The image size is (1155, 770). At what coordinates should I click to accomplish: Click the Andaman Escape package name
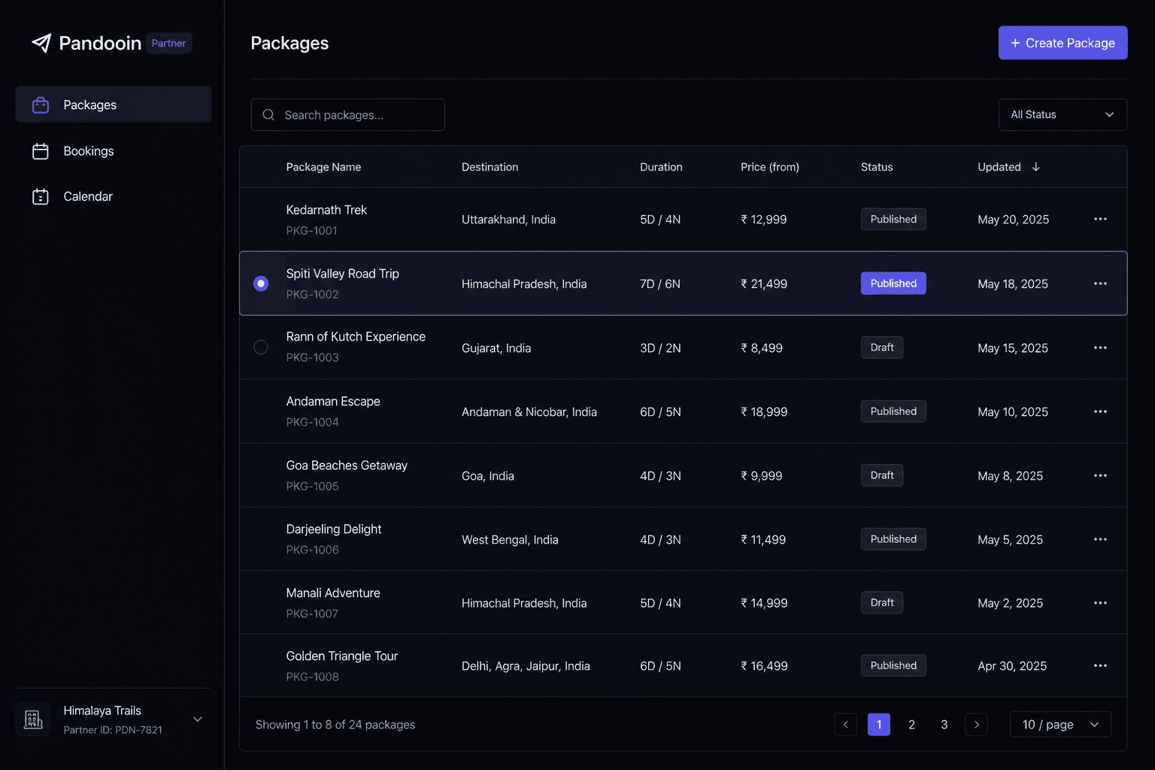click(333, 402)
